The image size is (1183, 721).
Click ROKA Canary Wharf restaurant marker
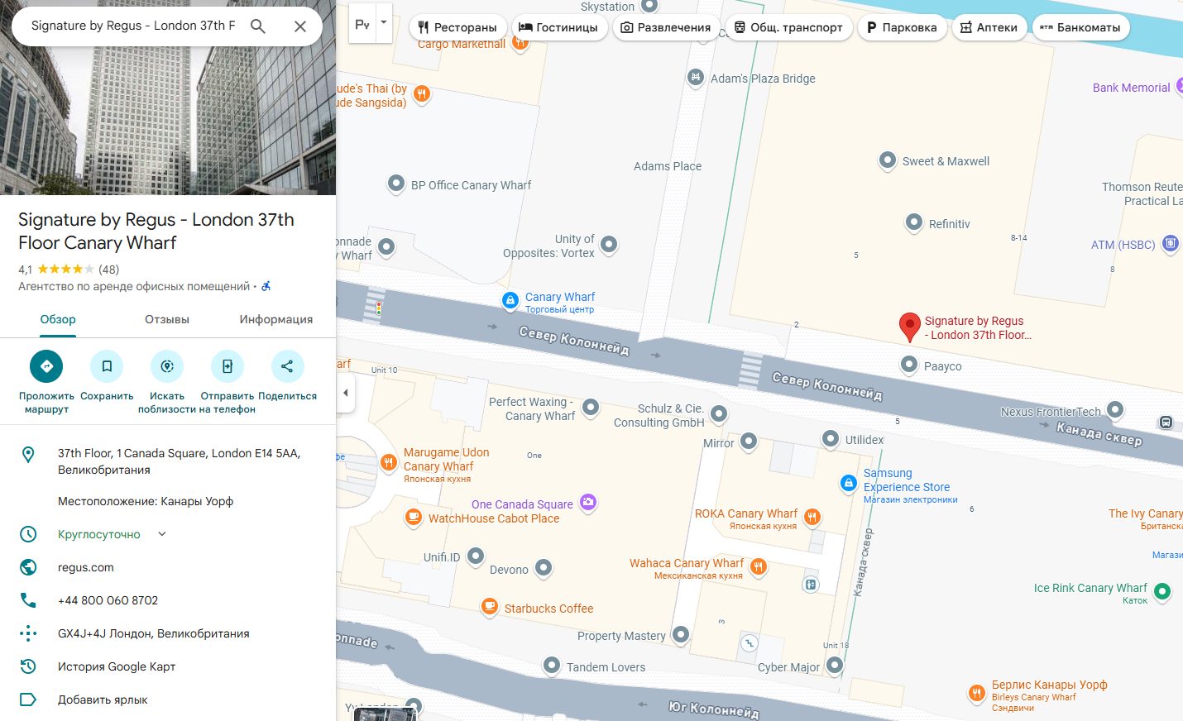[x=812, y=517]
